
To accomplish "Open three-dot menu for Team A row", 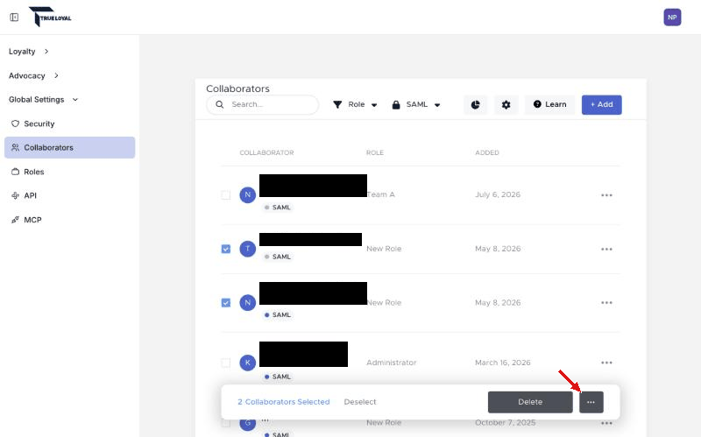I will pos(606,195).
